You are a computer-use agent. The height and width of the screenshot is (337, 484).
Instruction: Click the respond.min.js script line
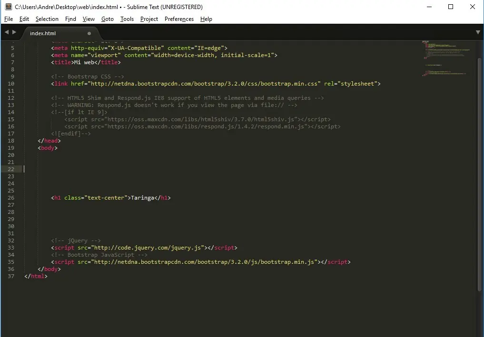(202, 126)
